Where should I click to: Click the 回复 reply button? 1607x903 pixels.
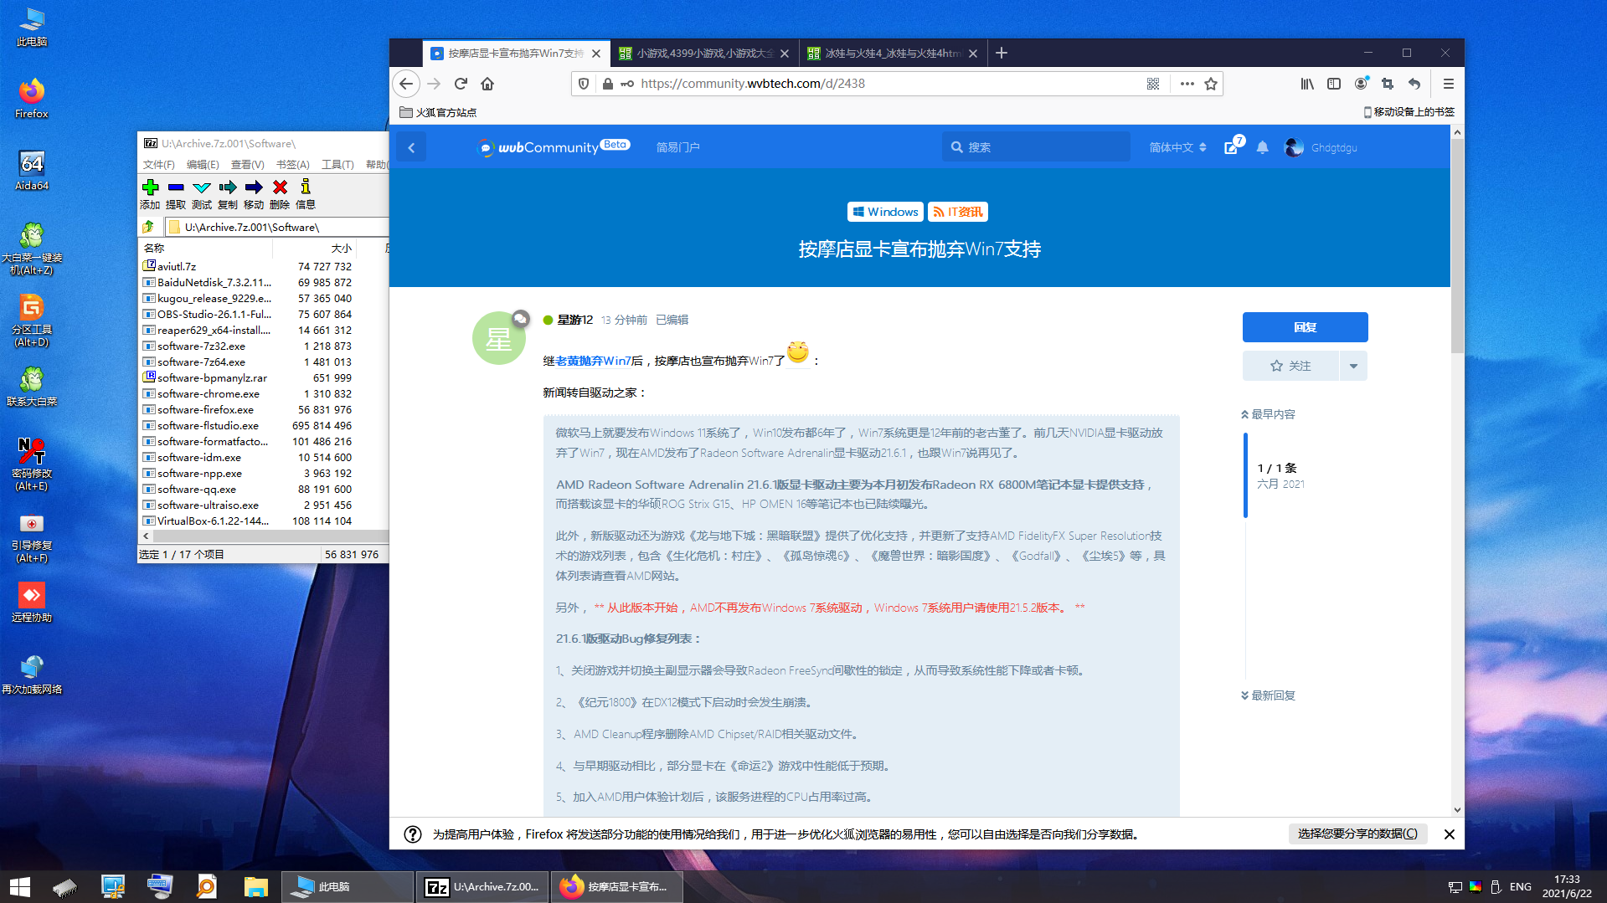coord(1305,327)
